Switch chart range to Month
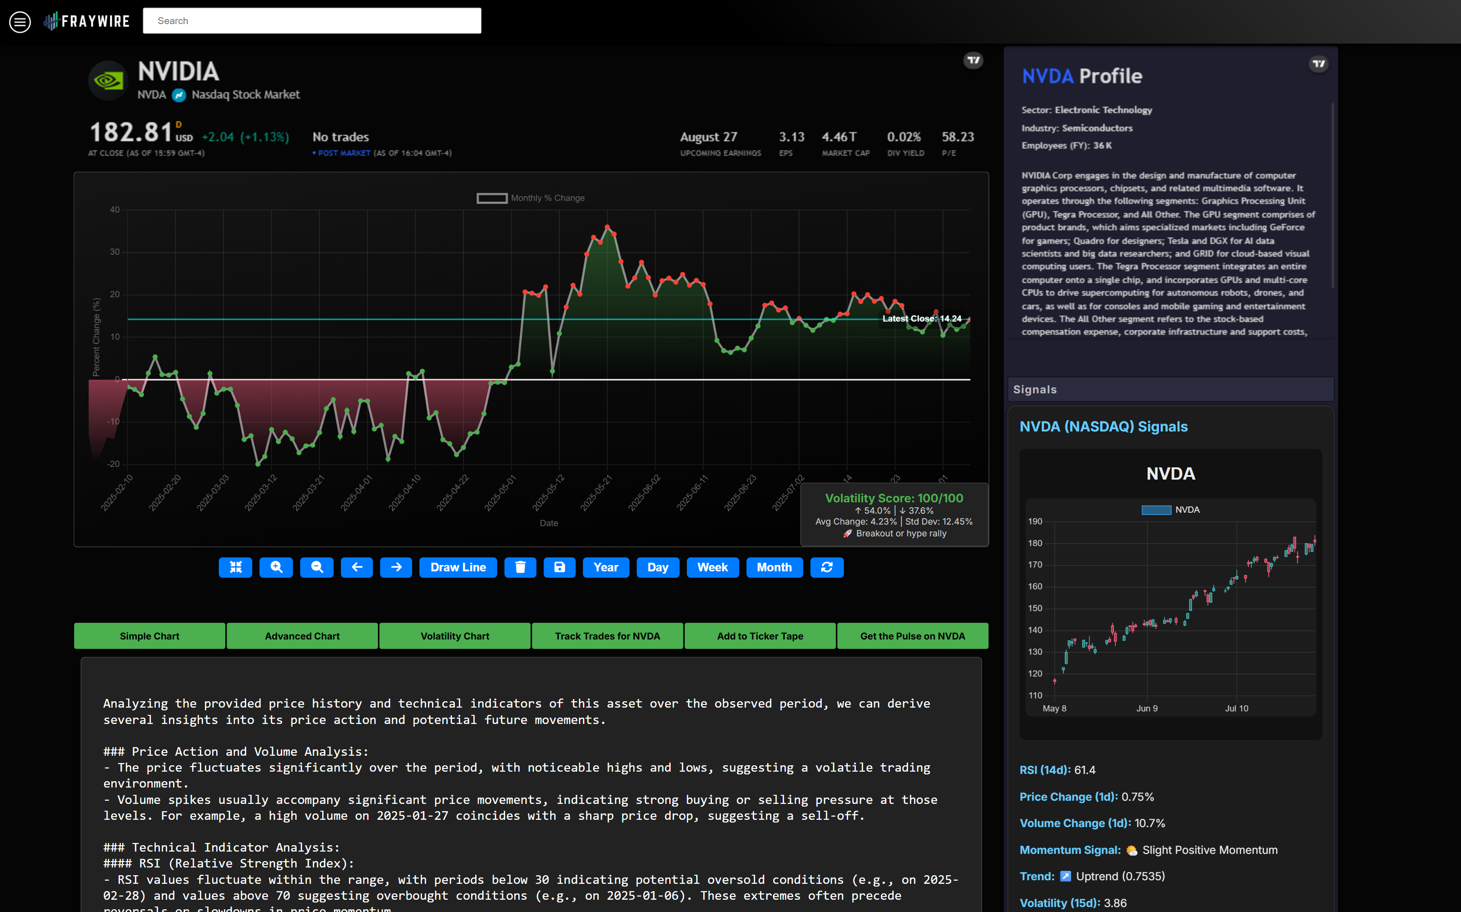This screenshot has height=912, width=1461. click(x=774, y=567)
